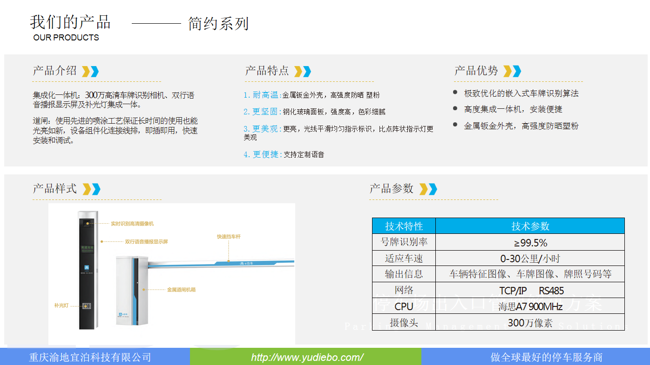
Task: Click the 重庆渝地宜泊科技有限公司 footer text
Action: [x=90, y=357]
